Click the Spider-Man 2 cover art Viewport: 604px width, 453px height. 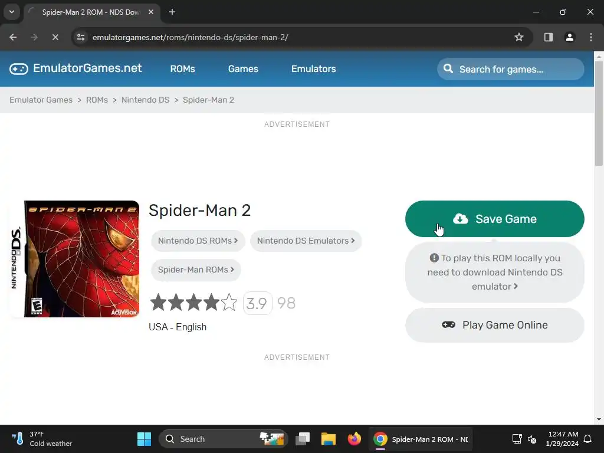tap(75, 259)
